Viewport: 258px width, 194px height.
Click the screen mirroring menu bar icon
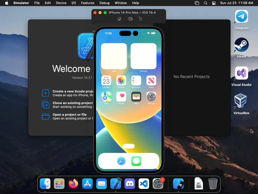197,3
